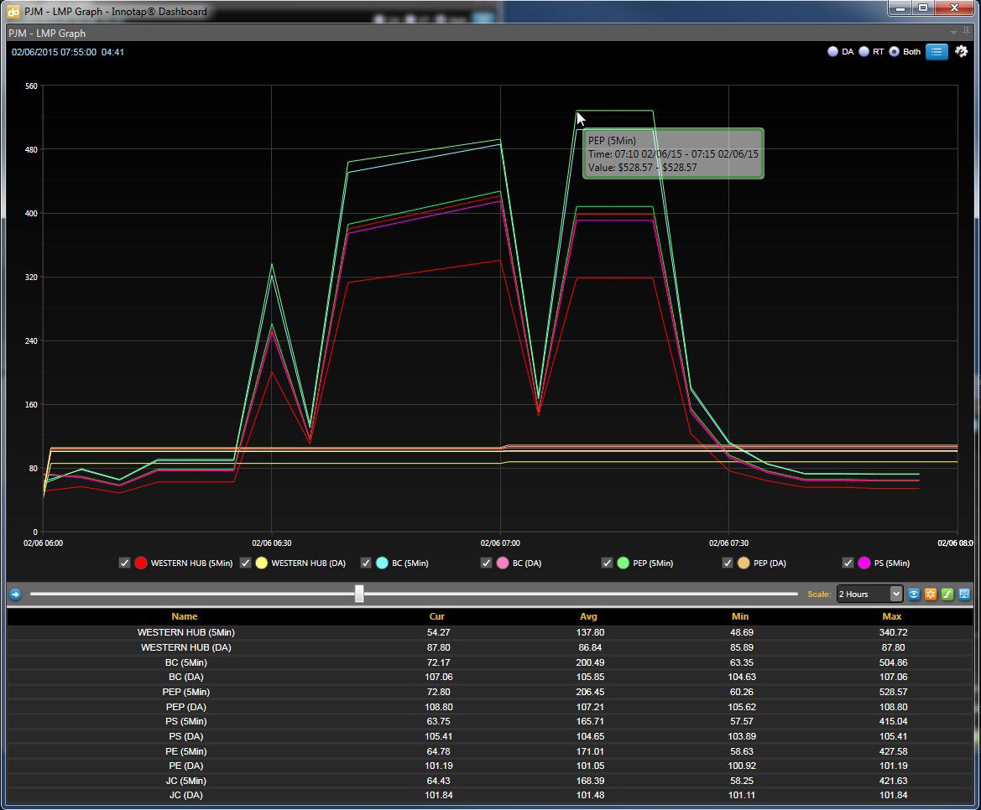Screen dimensions: 981x810
Task: Select the PJM - LMP Graph panel title
Action: 47,34
